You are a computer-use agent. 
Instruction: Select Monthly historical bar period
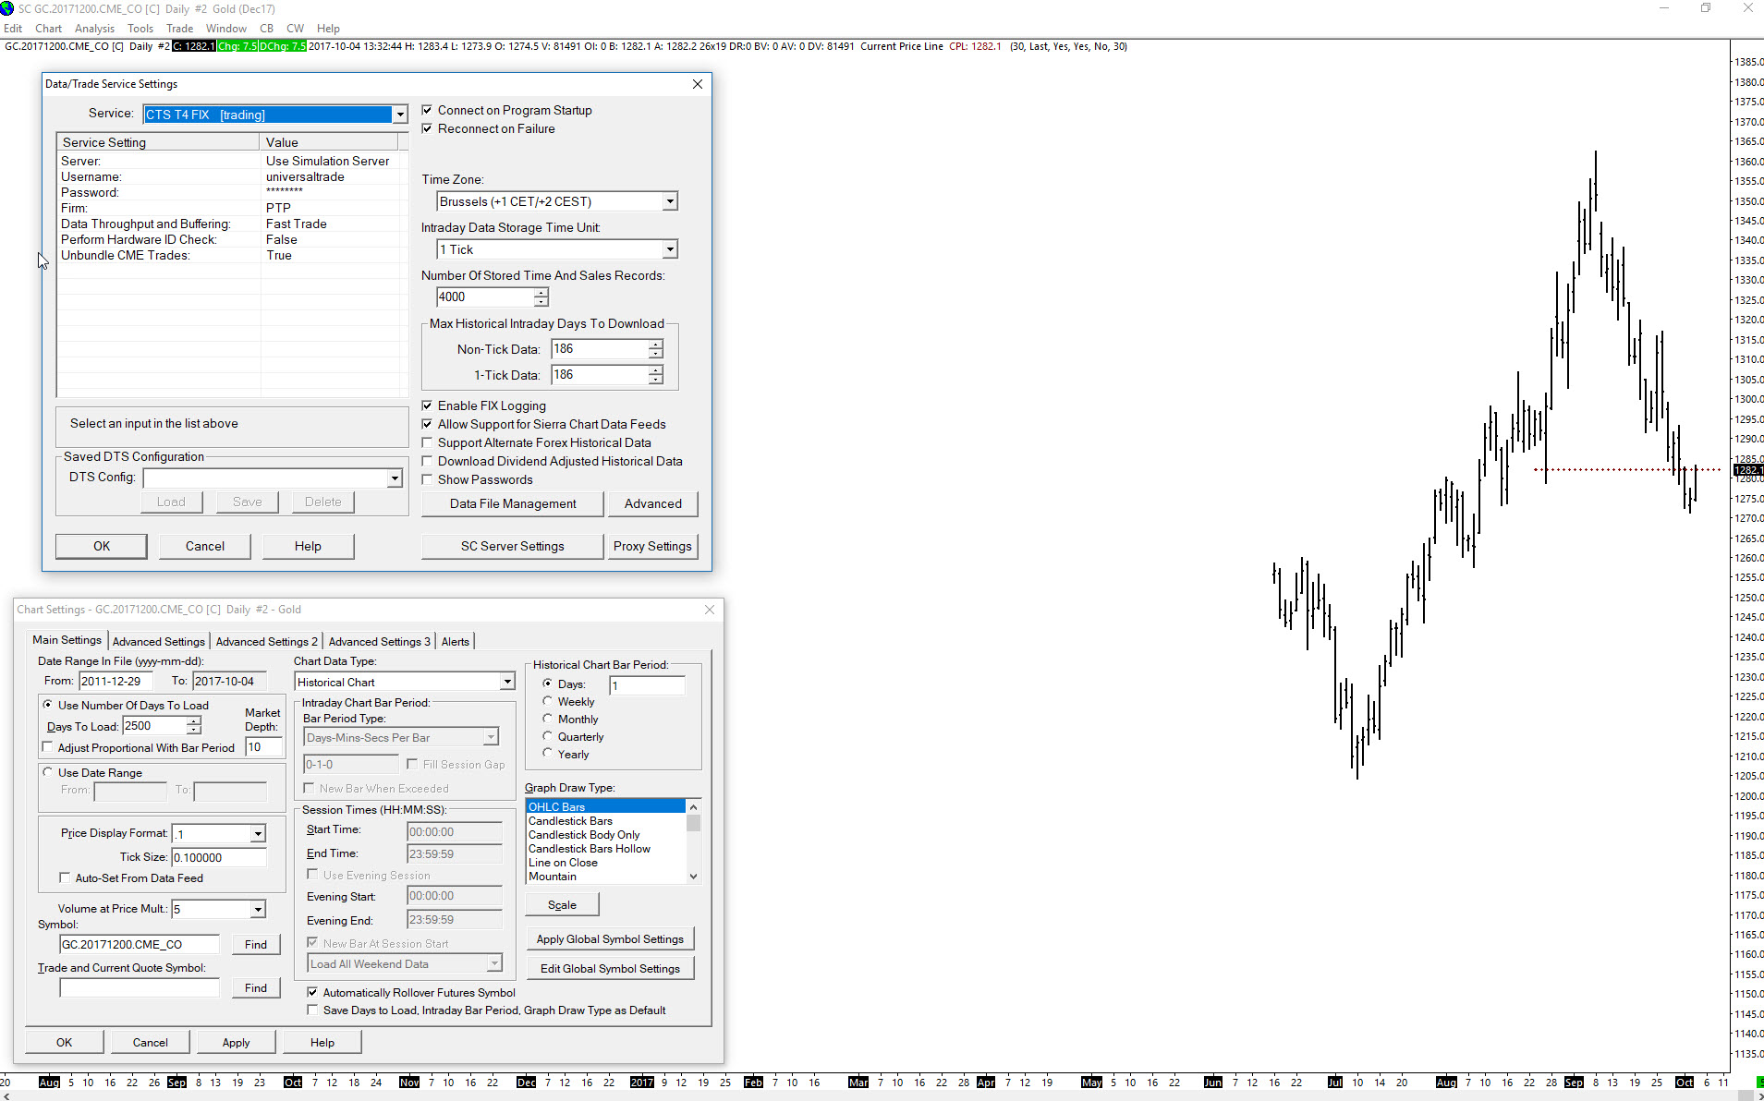tap(548, 719)
